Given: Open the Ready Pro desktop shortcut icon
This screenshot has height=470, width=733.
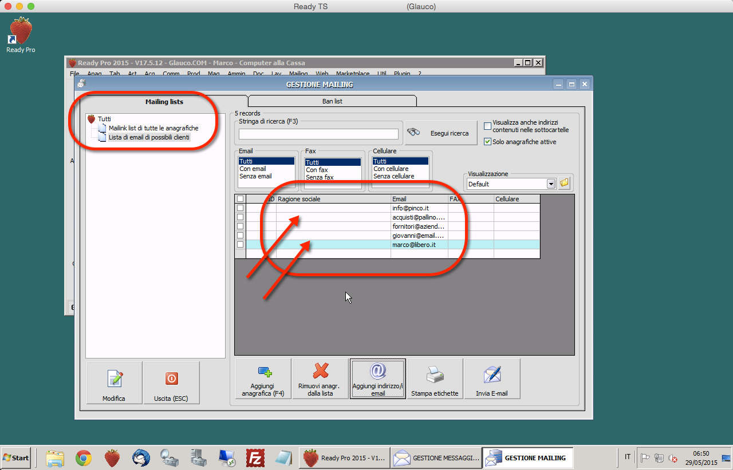Looking at the screenshot, I should pyautogui.click(x=21, y=35).
